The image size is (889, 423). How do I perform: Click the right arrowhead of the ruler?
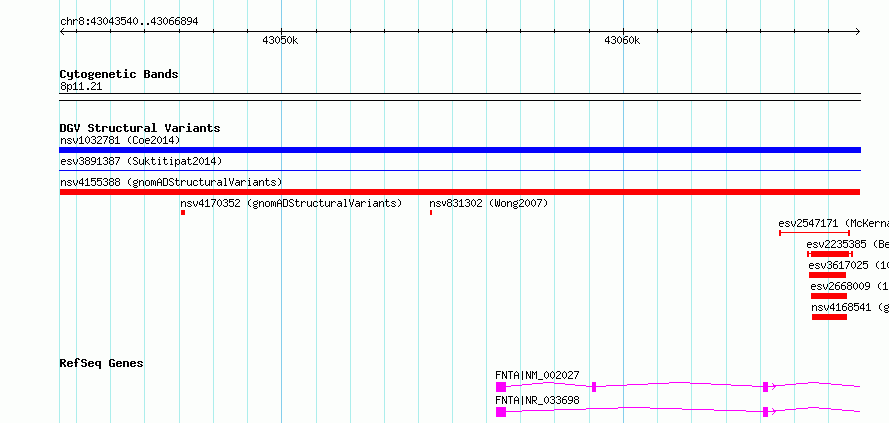tap(858, 32)
